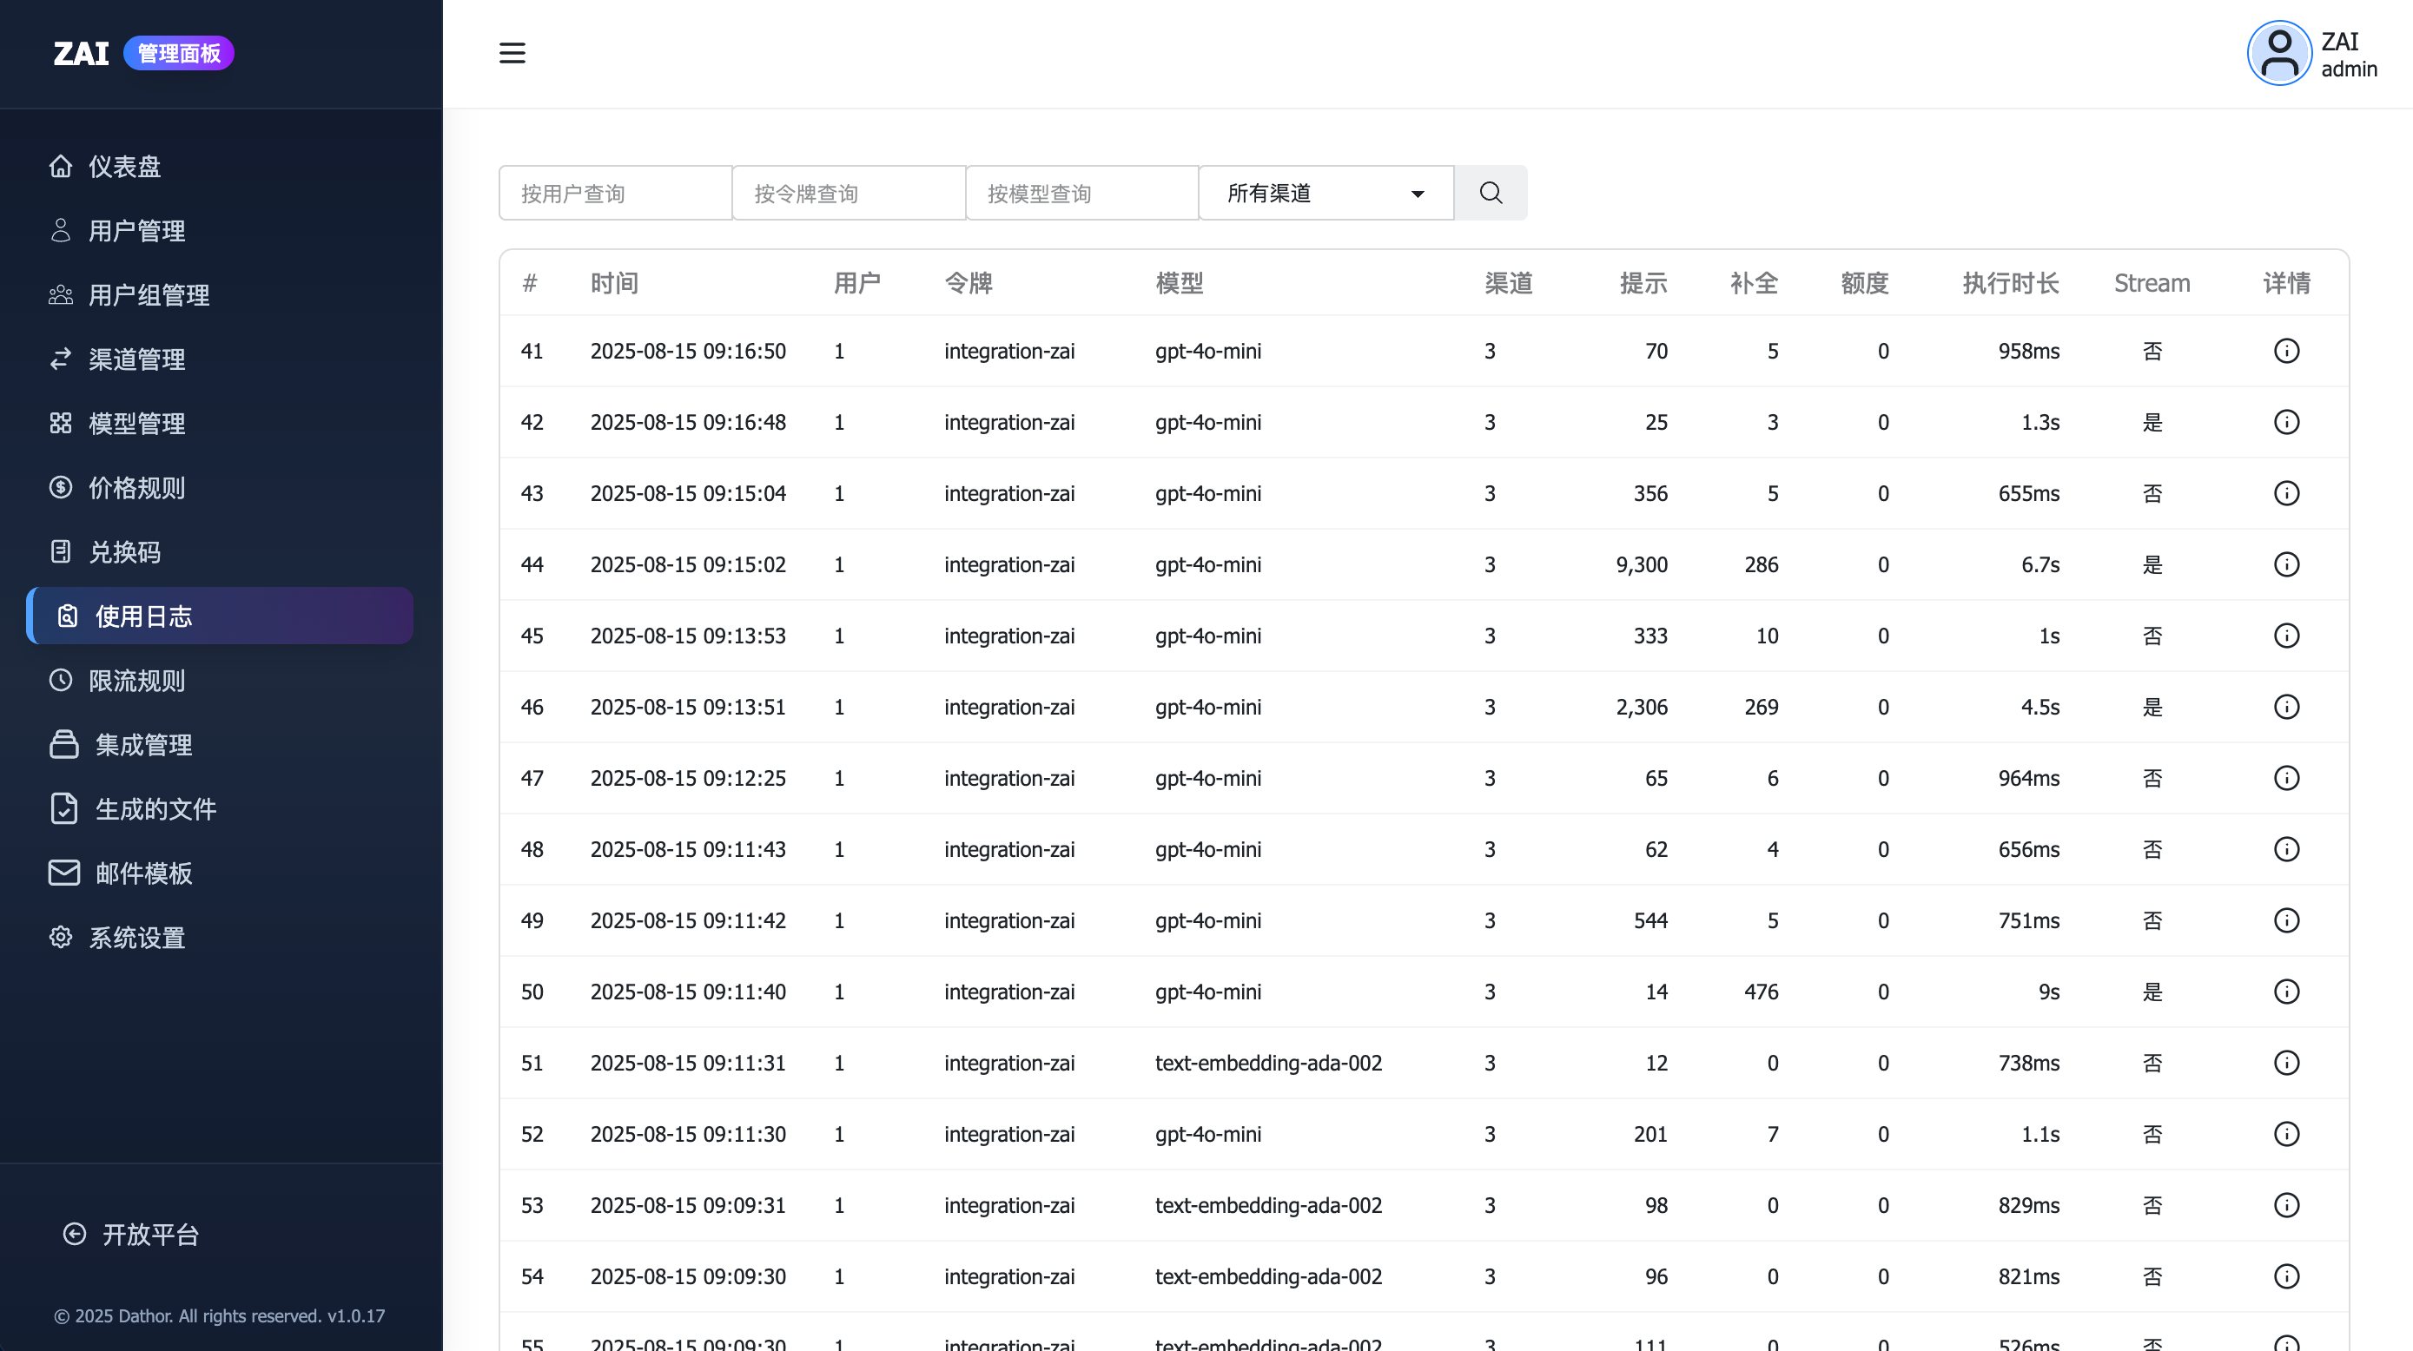
Task: Open 渠道管理 in the sidebar
Action: pos(136,359)
